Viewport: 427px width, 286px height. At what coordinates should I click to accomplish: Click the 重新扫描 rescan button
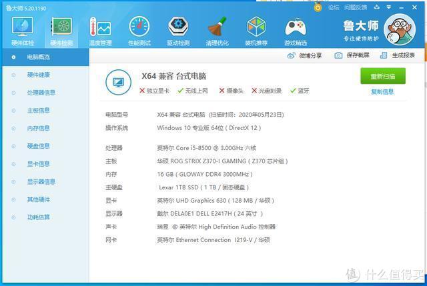[383, 76]
